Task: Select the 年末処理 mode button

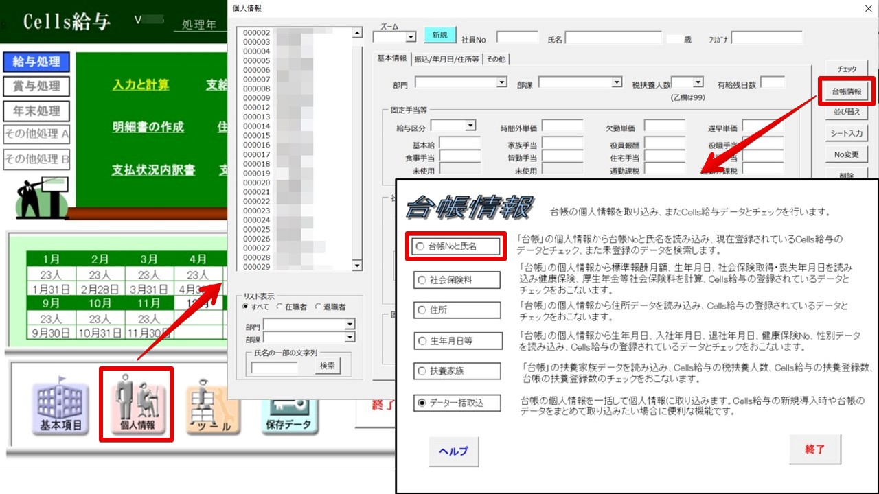Action: tap(37, 111)
